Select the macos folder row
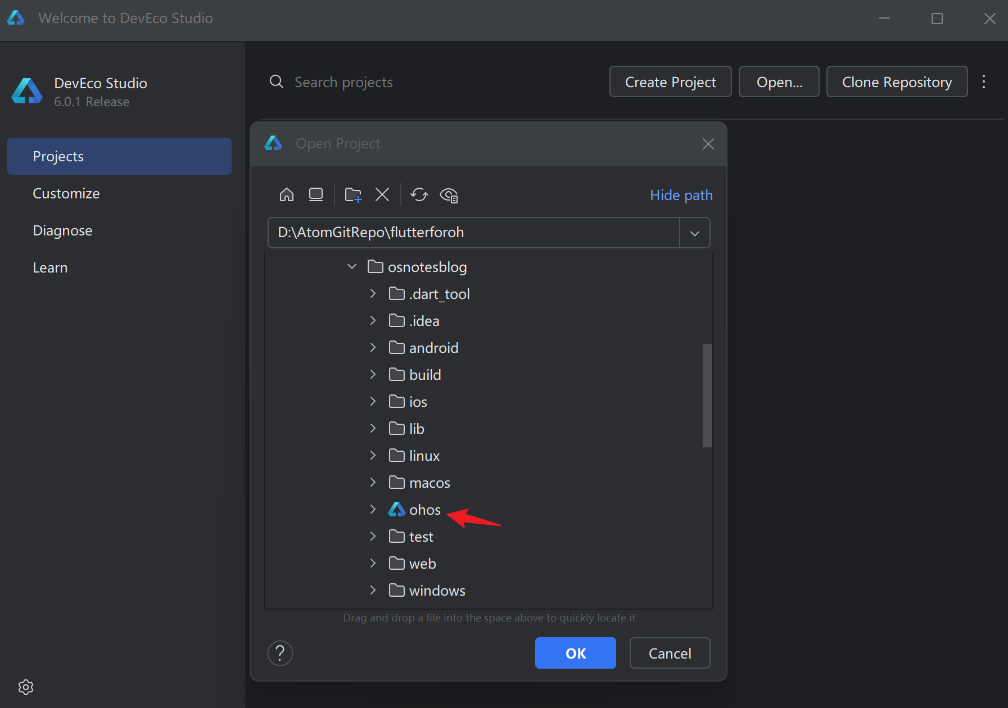This screenshot has width=1008, height=708. point(489,483)
